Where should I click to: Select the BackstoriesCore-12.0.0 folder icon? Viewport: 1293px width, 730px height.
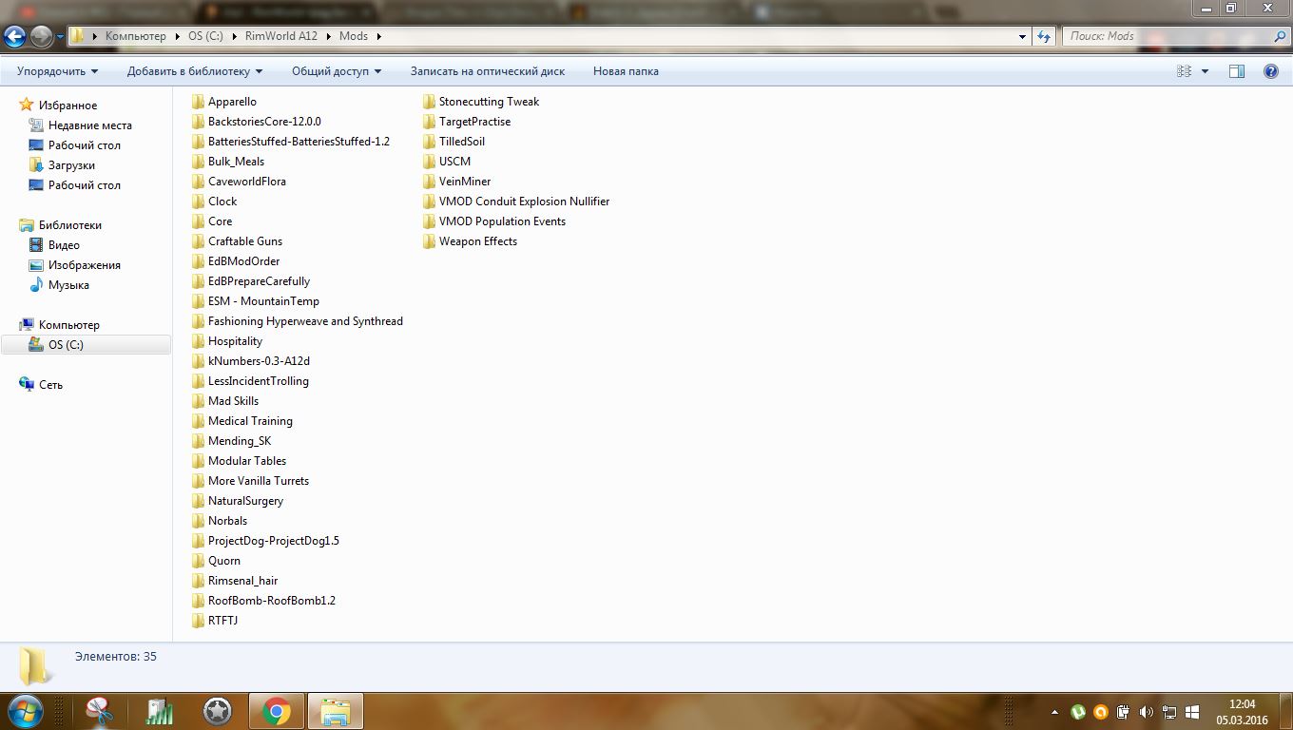coord(198,122)
